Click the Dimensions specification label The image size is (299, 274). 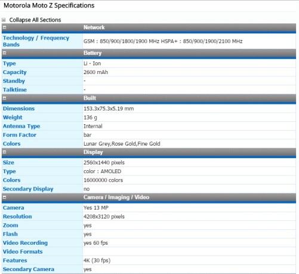pos(19,109)
